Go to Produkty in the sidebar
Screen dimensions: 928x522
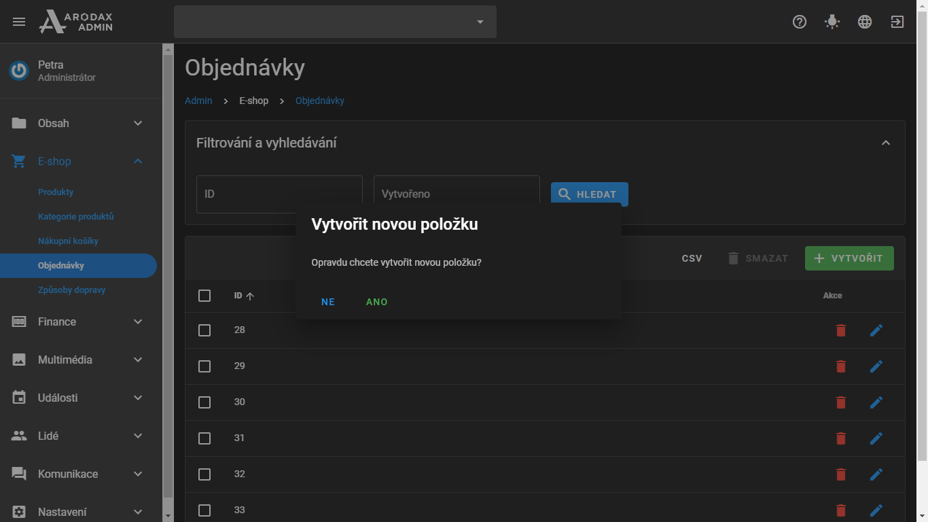(x=56, y=192)
